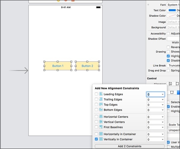
Task: Uncheck the User Interaction checkbox
Action: 168,142
